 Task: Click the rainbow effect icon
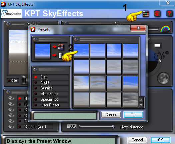(165, 29)
